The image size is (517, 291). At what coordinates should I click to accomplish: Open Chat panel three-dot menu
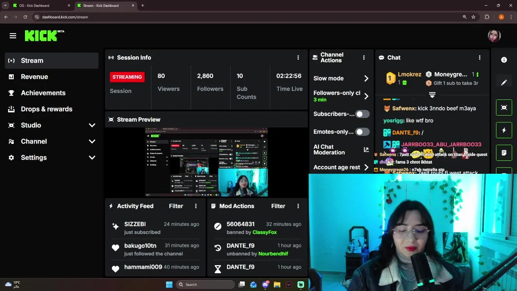[479, 58]
